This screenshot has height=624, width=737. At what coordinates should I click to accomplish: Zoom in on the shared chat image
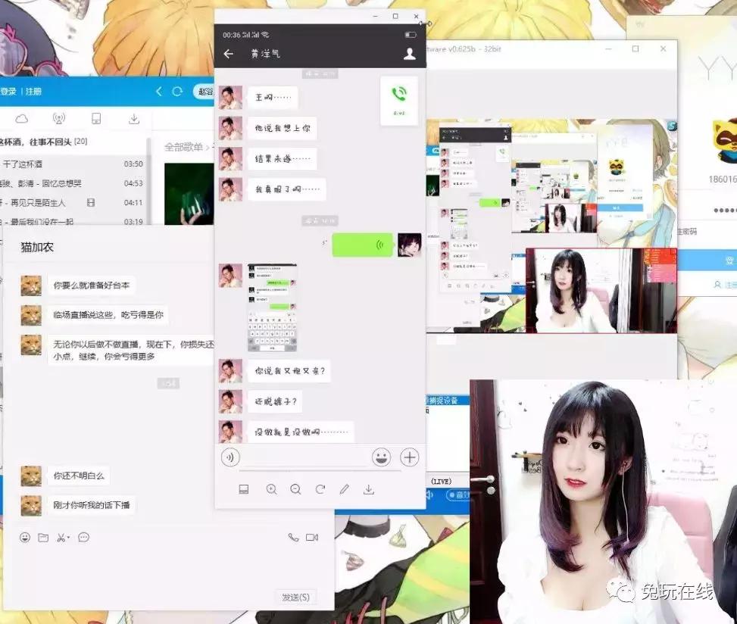point(271,489)
